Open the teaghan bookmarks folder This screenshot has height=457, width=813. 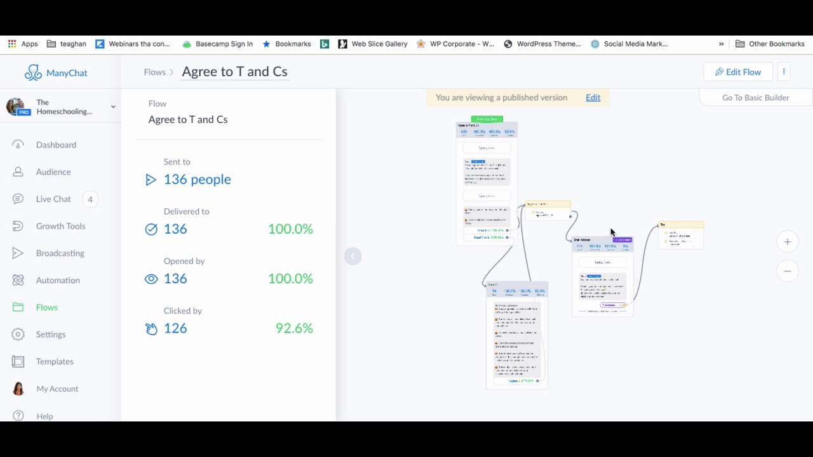tap(66, 44)
